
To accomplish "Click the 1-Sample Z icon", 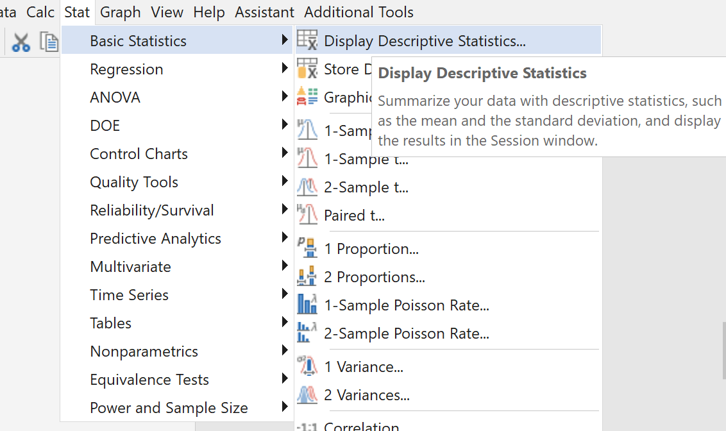I will 307,130.
